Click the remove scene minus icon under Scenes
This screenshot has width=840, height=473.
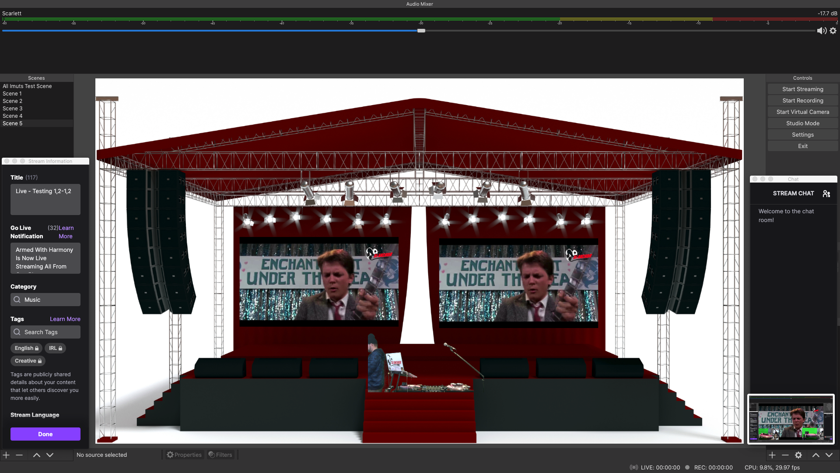(x=19, y=455)
